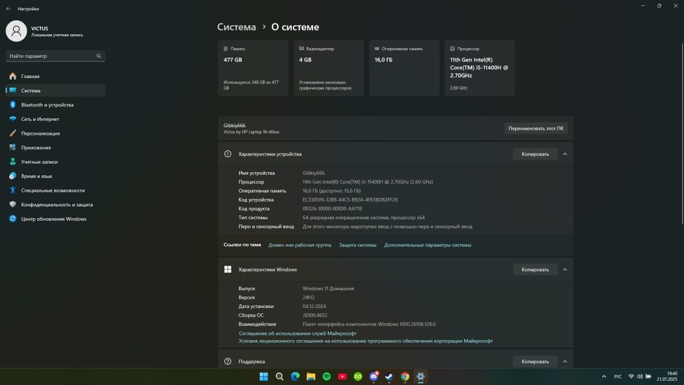Click the info icon beside Характеристики устройства
Viewport: 684px width, 385px height.
click(x=228, y=154)
